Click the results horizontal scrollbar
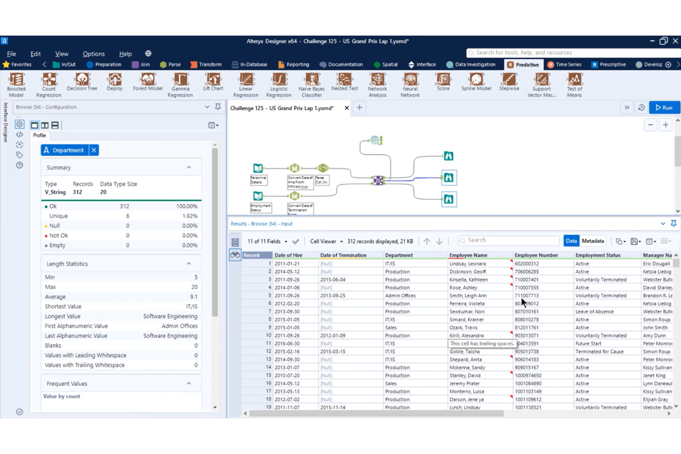Viewport: 681px width, 454px height. click(x=376, y=413)
